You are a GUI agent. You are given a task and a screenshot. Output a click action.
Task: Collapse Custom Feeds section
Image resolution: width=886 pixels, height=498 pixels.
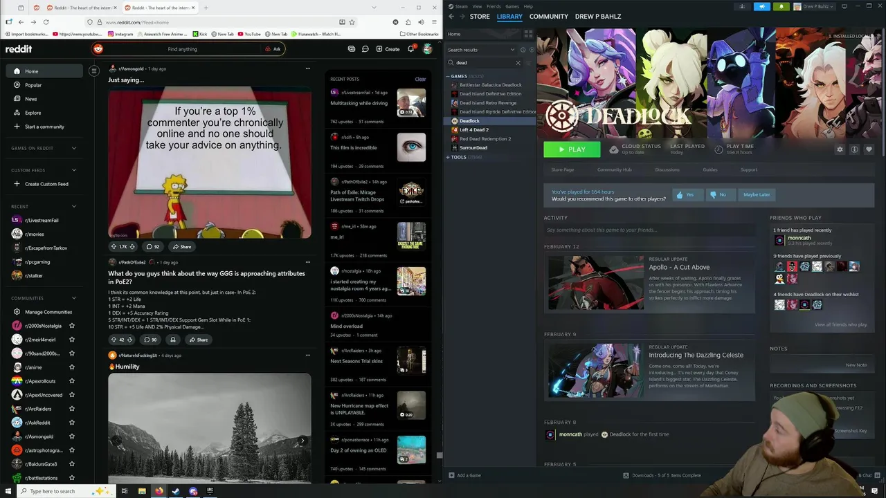[74, 170]
